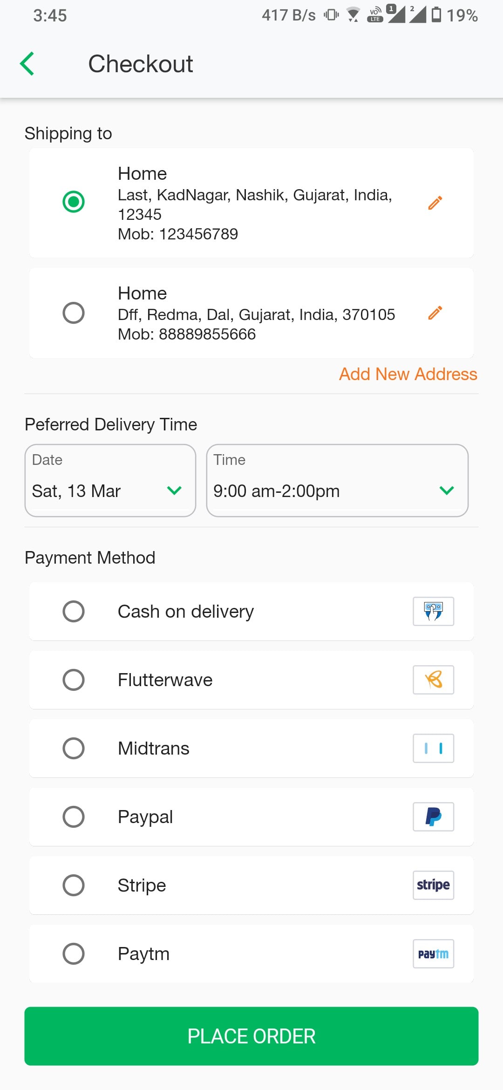
Task: Tap the Flutterwave logo icon
Action: click(x=433, y=680)
